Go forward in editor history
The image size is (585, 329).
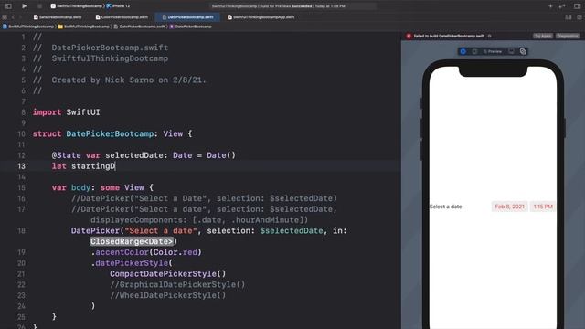(20, 17)
